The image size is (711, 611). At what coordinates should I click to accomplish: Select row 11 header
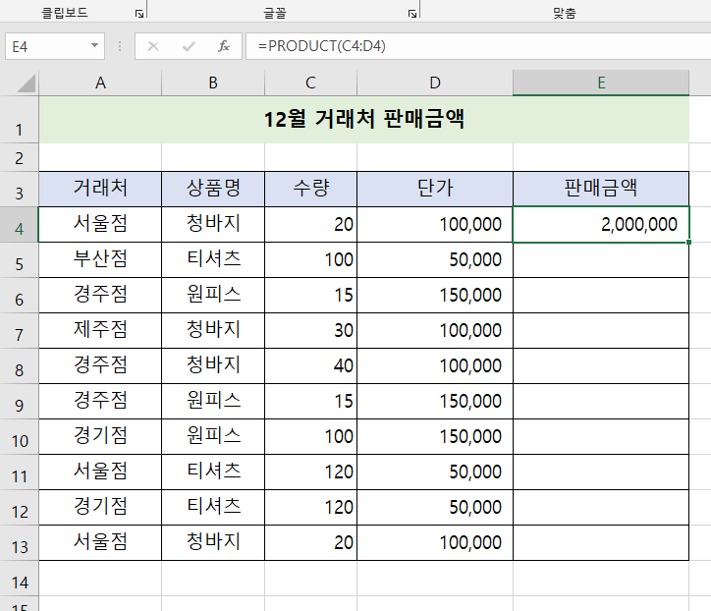click(x=19, y=472)
